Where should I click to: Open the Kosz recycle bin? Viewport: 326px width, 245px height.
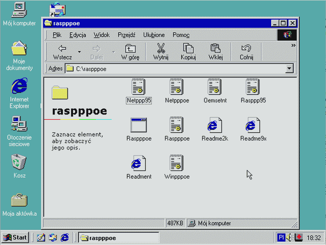click(19, 166)
